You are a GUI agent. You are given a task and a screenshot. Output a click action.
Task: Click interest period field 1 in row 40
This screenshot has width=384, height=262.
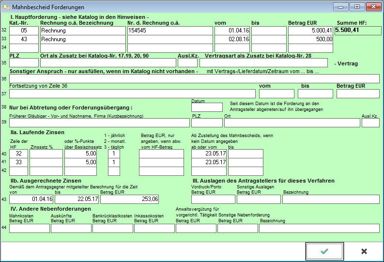pyautogui.click(x=114, y=154)
